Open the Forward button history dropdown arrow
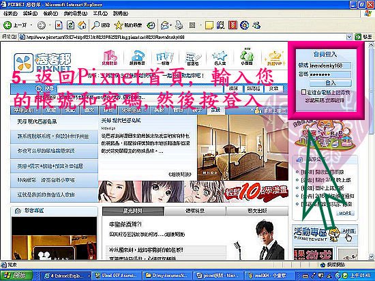Screen dimensions: 375x281 click(50, 25)
